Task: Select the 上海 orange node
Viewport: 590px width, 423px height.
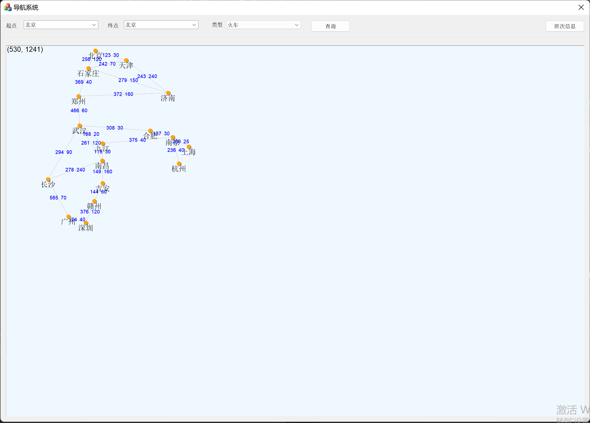Action: (189, 147)
